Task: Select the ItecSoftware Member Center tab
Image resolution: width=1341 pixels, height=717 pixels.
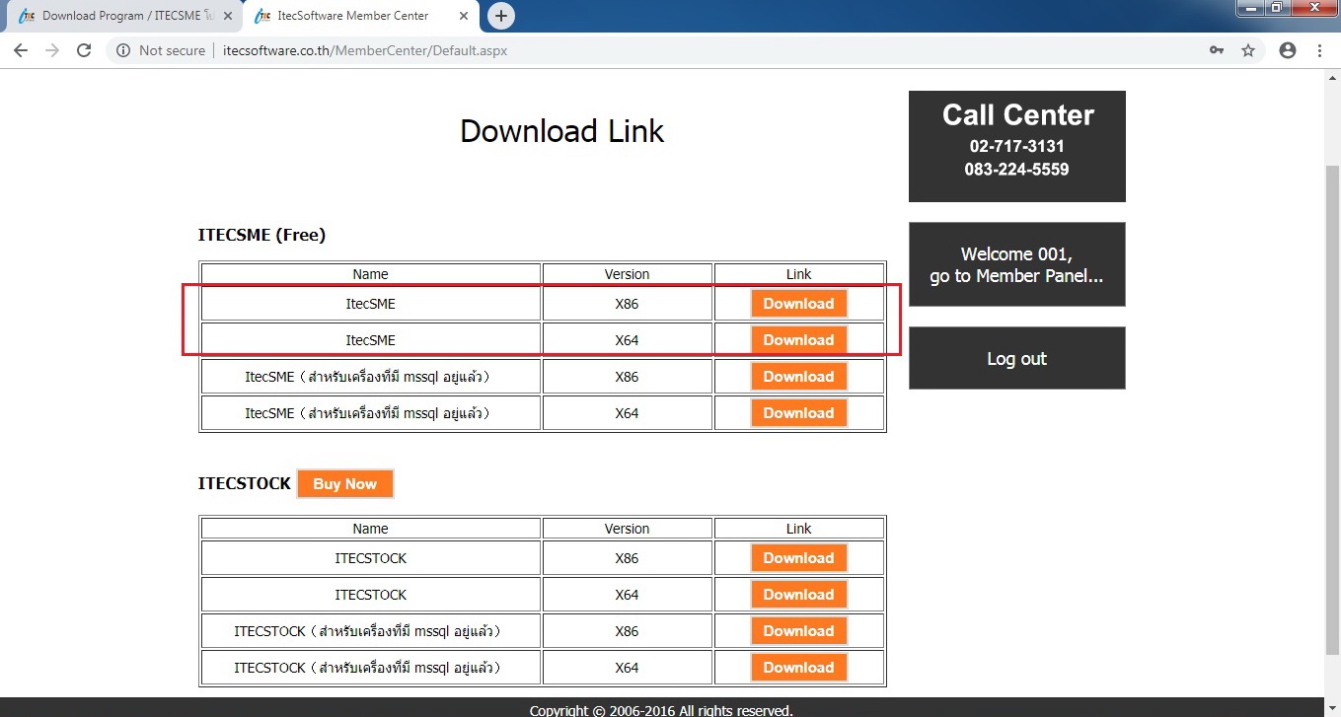Action: [x=360, y=16]
